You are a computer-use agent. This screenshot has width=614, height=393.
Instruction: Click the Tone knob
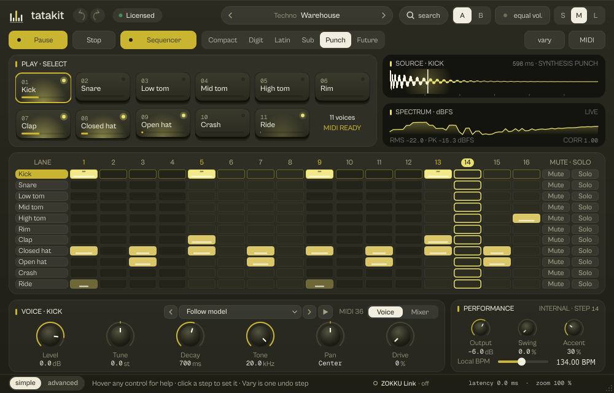click(x=260, y=335)
